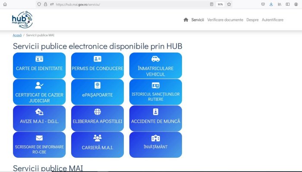Click the padlock site security icon
This screenshot has width=302, height=172.
(x=45, y=4)
